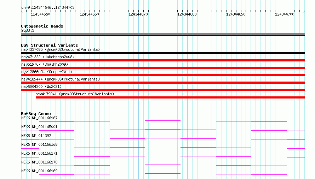315x179 pixels.
Task: Click the right arrow of the ruler
Action: (x=304, y=11)
